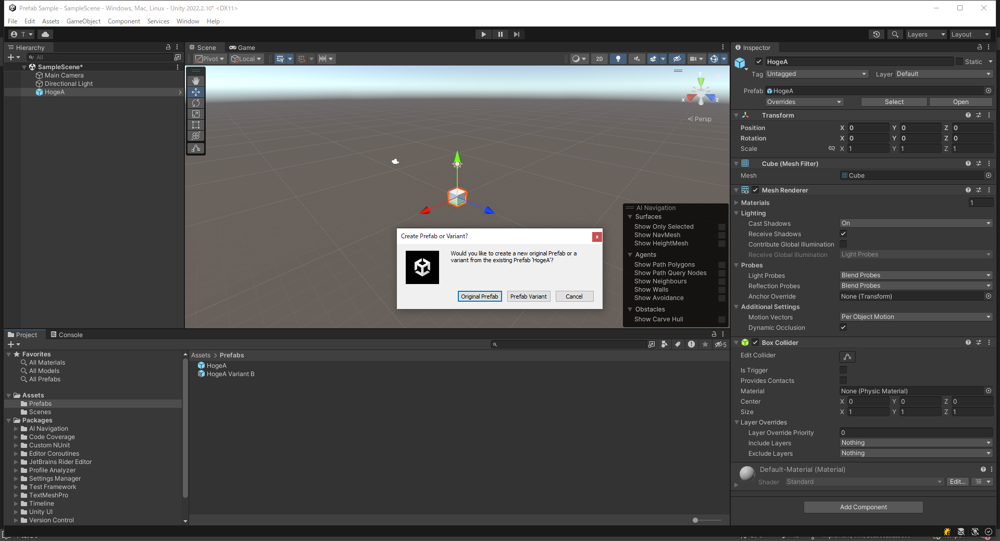The image size is (1000, 541).
Task: Open the Cast Shadows dropdown
Action: point(915,223)
